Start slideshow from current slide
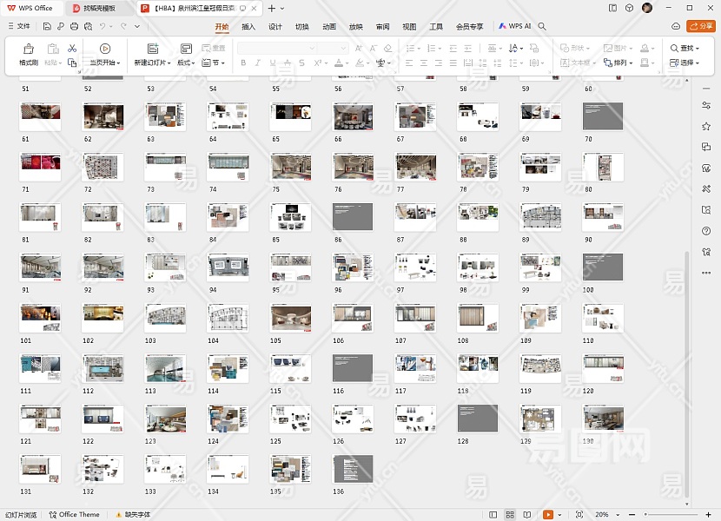The height and width of the screenshot is (521, 721). [x=105, y=49]
